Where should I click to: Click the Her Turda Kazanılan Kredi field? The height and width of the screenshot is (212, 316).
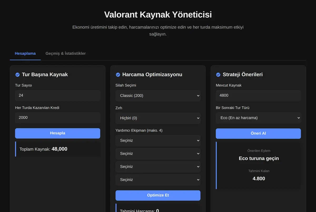58,118
